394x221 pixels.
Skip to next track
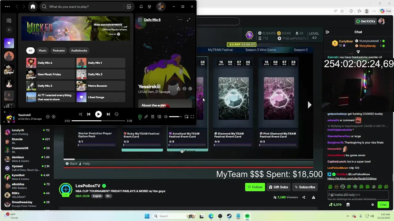(108, 114)
